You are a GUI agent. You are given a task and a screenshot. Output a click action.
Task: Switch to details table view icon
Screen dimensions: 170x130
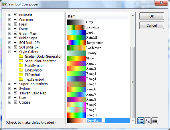(155, 121)
